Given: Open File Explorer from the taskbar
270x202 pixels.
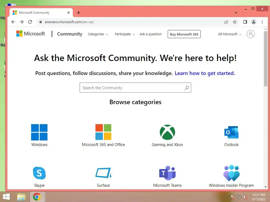Looking at the screenshot, I should coord(21,197).
